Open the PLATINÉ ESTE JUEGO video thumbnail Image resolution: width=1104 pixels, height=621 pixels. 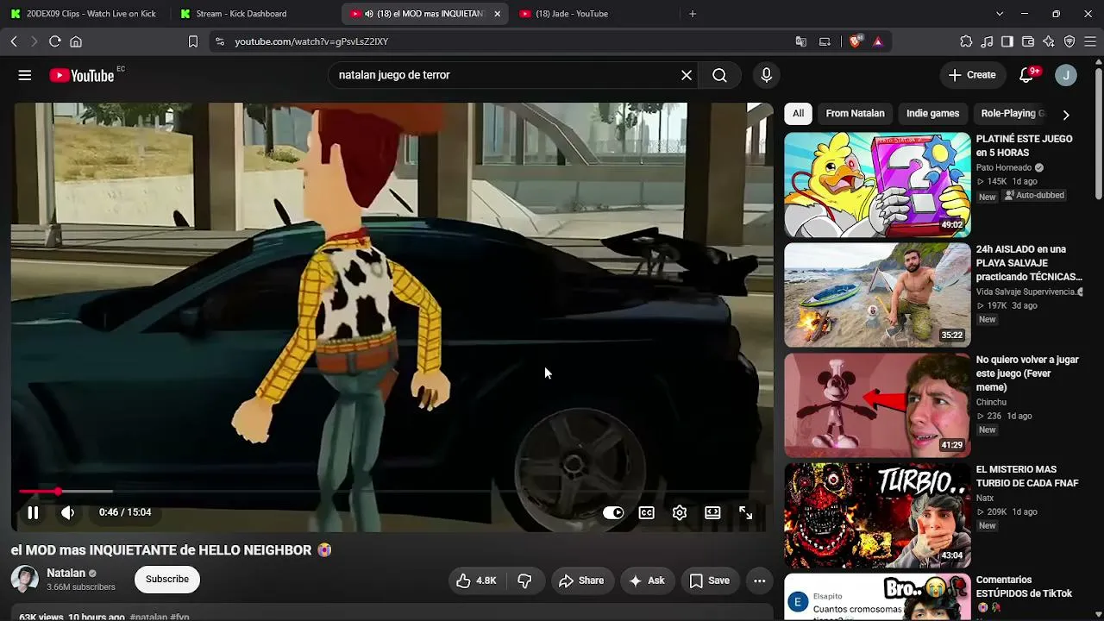click(x=877, y=185)
